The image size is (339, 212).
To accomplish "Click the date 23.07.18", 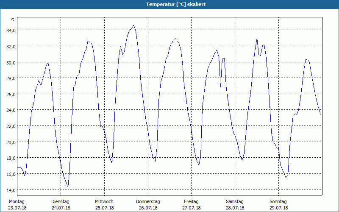I will (17, 208).
